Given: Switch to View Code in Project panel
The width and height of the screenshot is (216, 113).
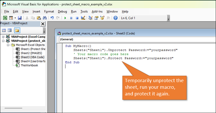Looking at the screenshot, I should point(4,30).
